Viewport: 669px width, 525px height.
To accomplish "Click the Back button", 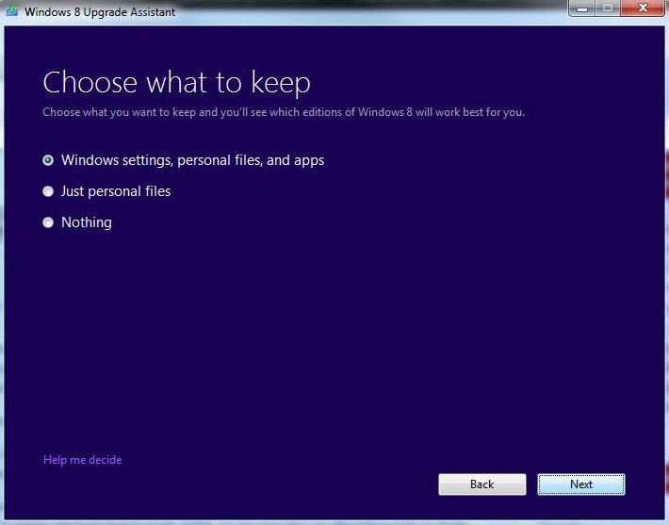I will (x=482, y=484).
